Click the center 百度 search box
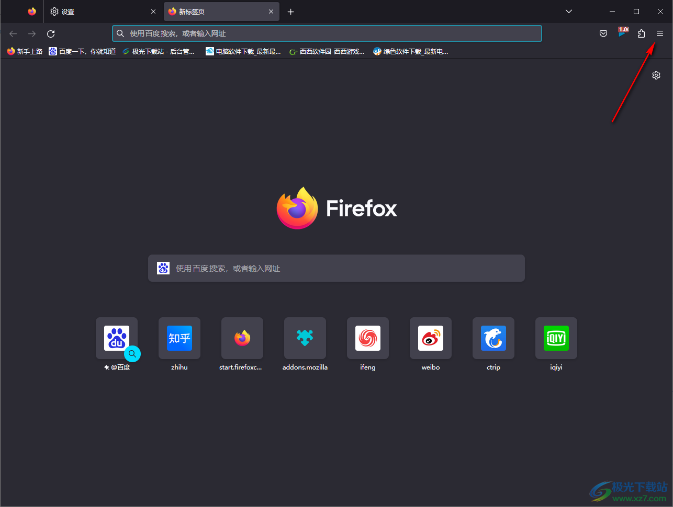Image resolution: width=673 pixels, height=507 pixels. [336, 268]
